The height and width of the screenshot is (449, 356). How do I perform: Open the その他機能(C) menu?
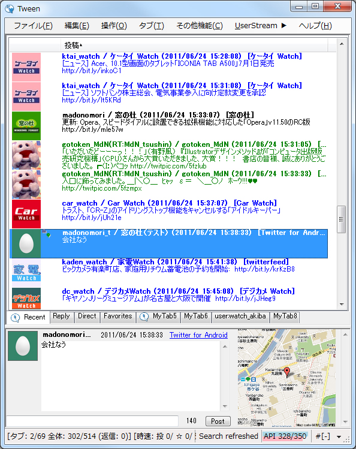pyautogui.click(x=200, y=26)
